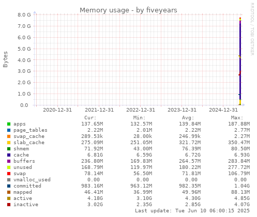Screen dimensions: 257x217
Task: Select the mapped legend label
Action: (x=23, y=192)
